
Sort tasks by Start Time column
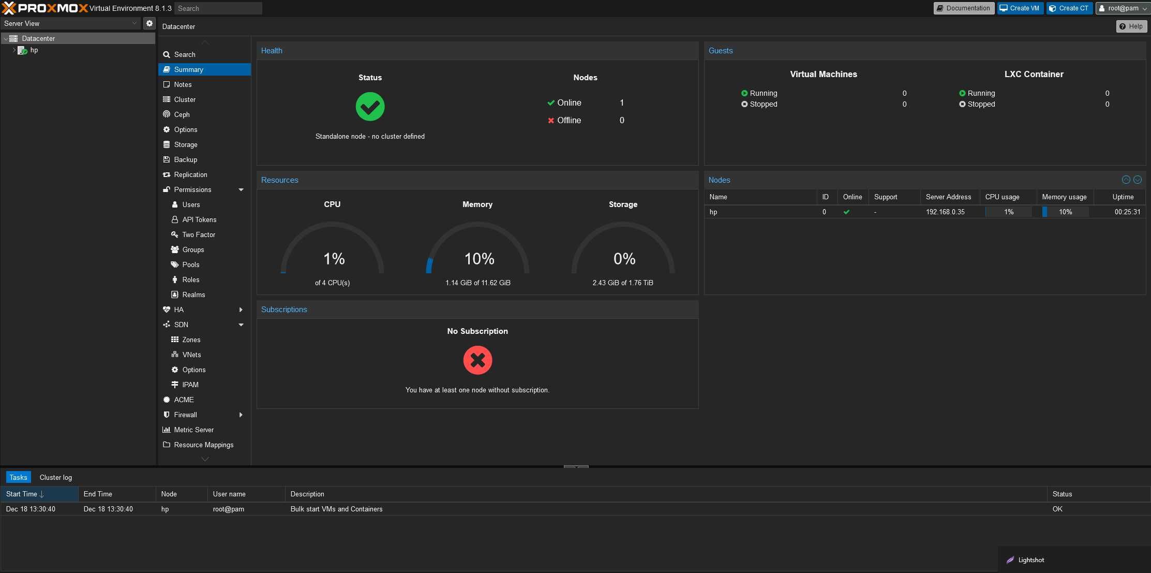tap(39, 494)
